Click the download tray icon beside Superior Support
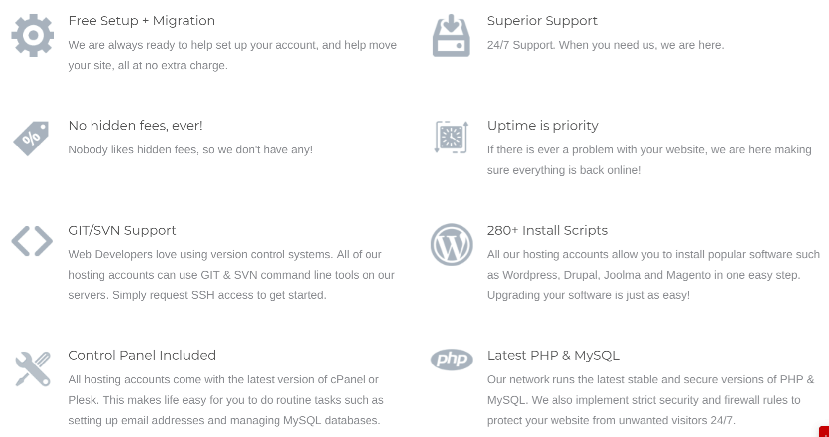The image size is (829, 437). pos(451,35)
